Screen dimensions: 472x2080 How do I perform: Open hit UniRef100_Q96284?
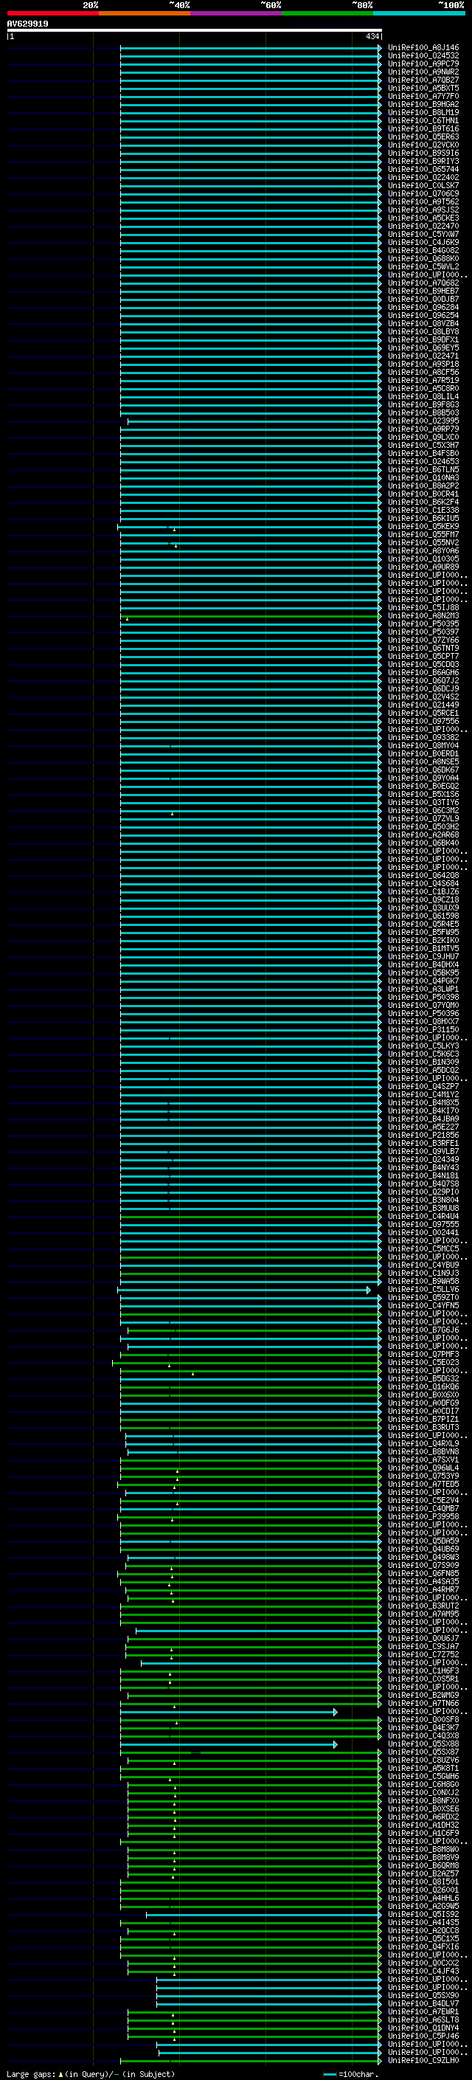[423, 307]
